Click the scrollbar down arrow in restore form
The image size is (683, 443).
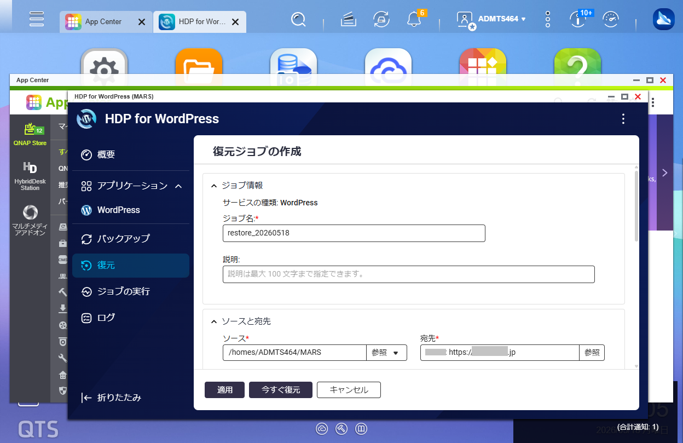[636, 366]
